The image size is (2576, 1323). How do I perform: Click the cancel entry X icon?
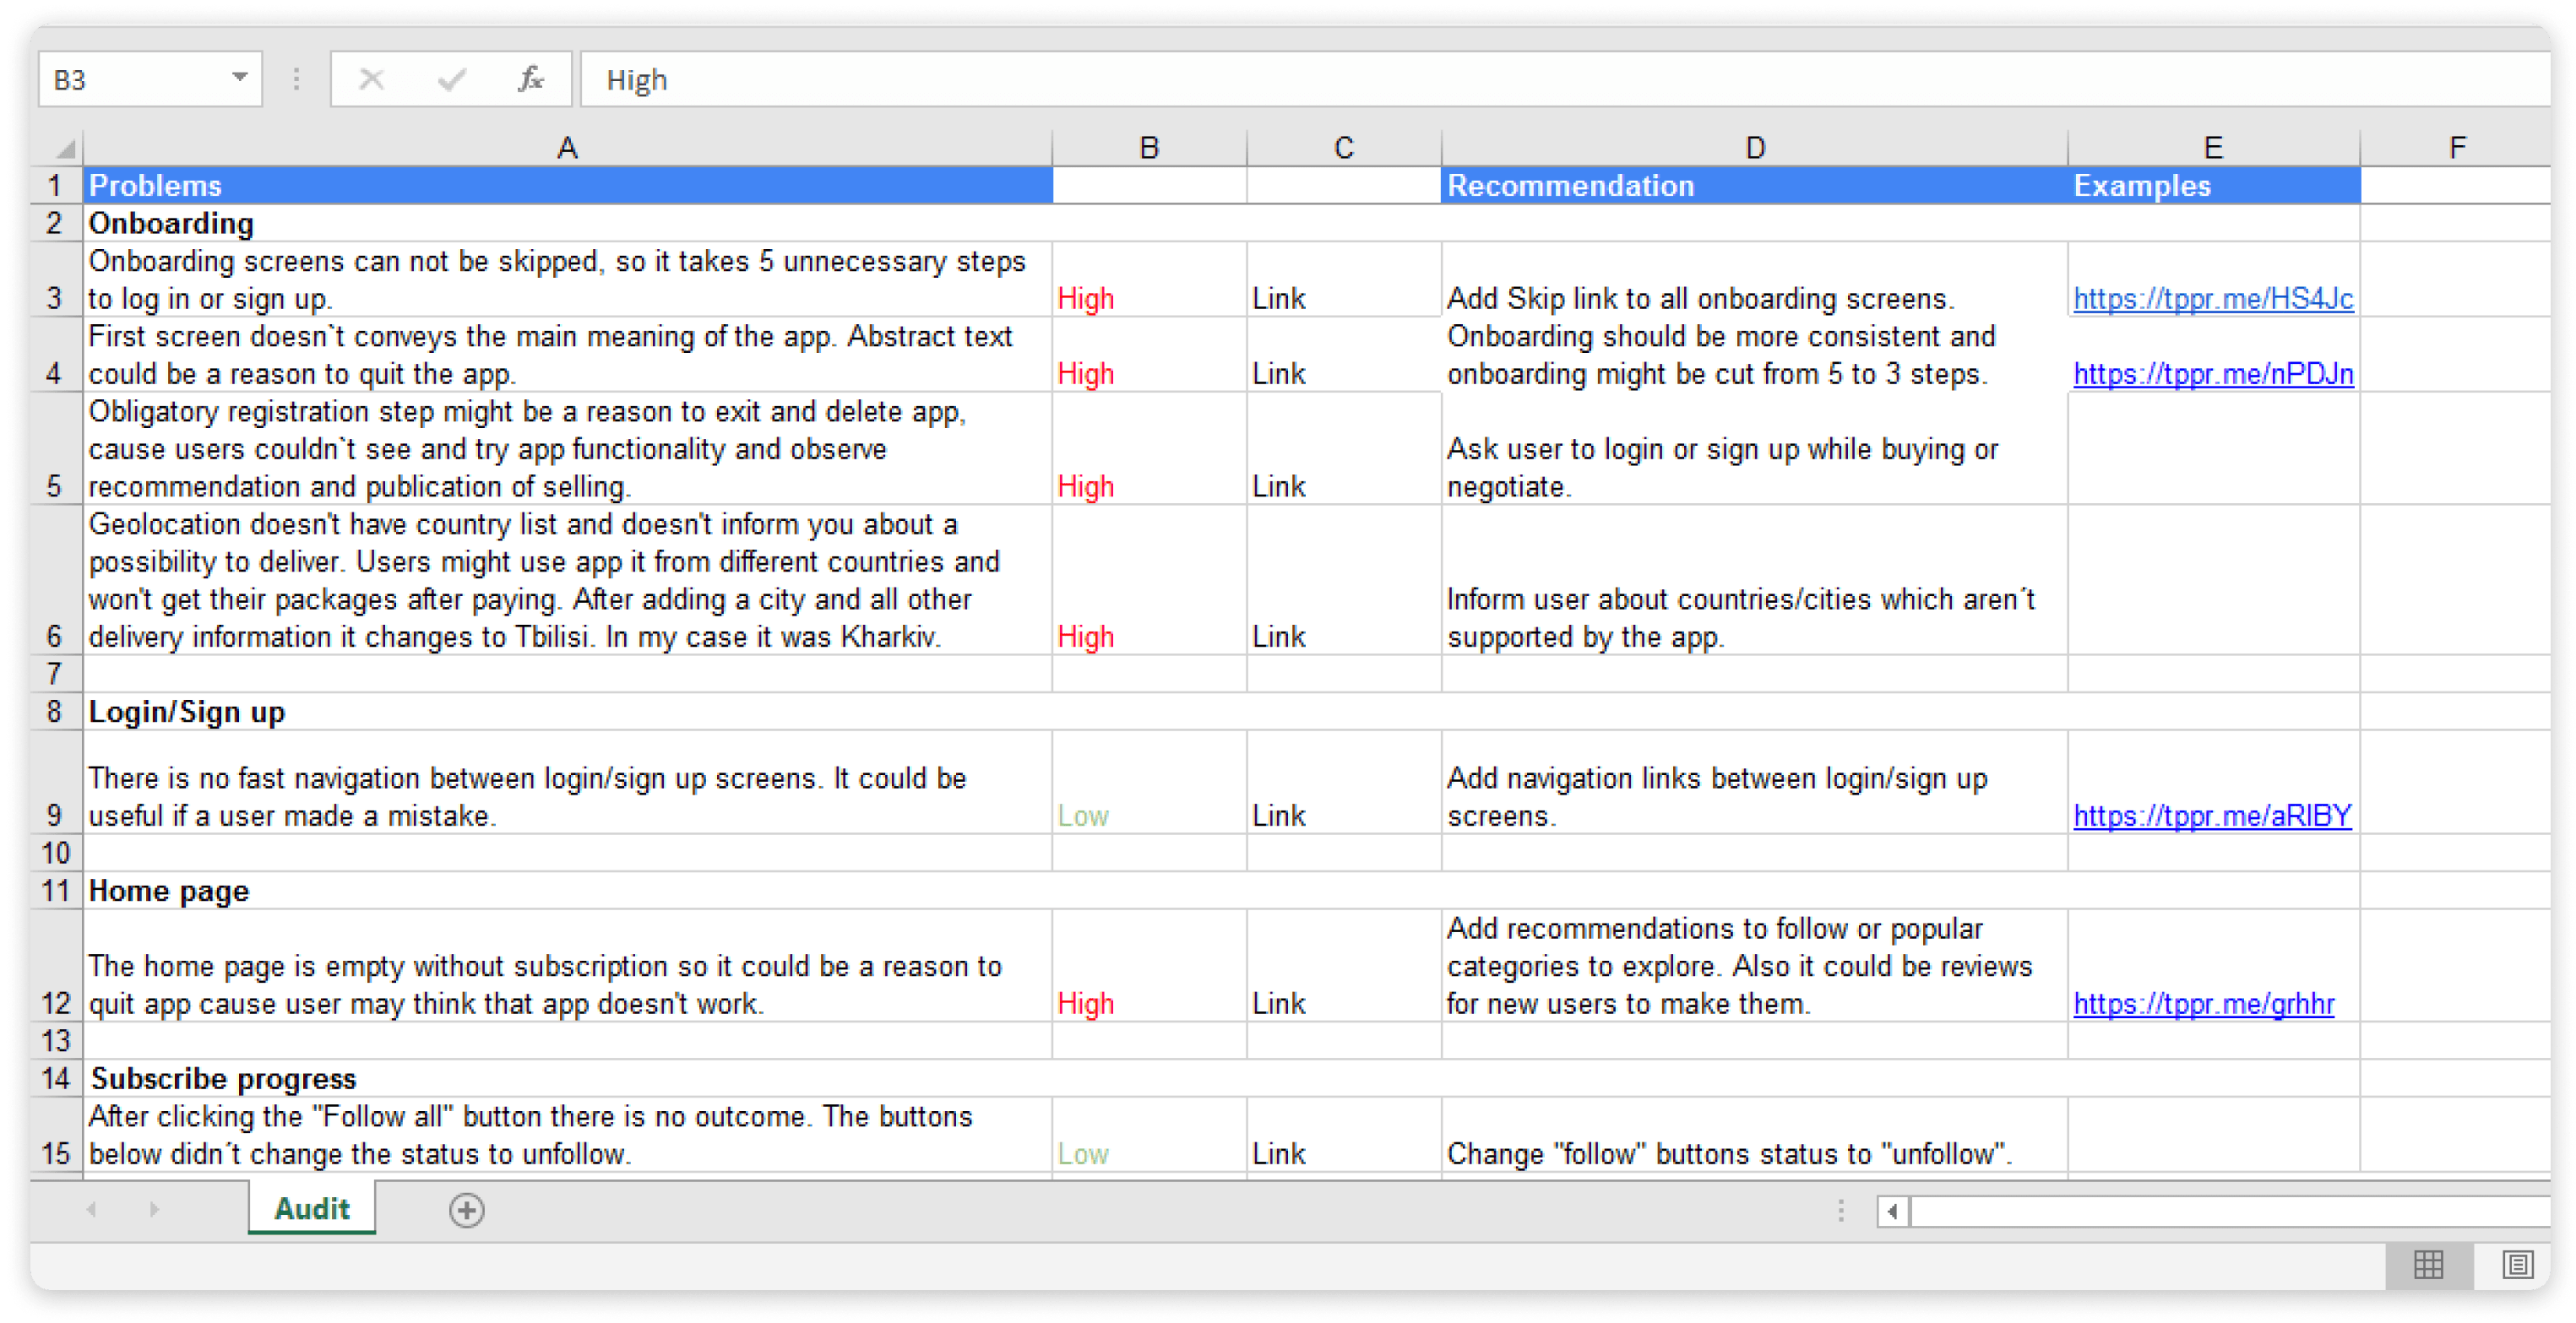[x=371, y=79]
